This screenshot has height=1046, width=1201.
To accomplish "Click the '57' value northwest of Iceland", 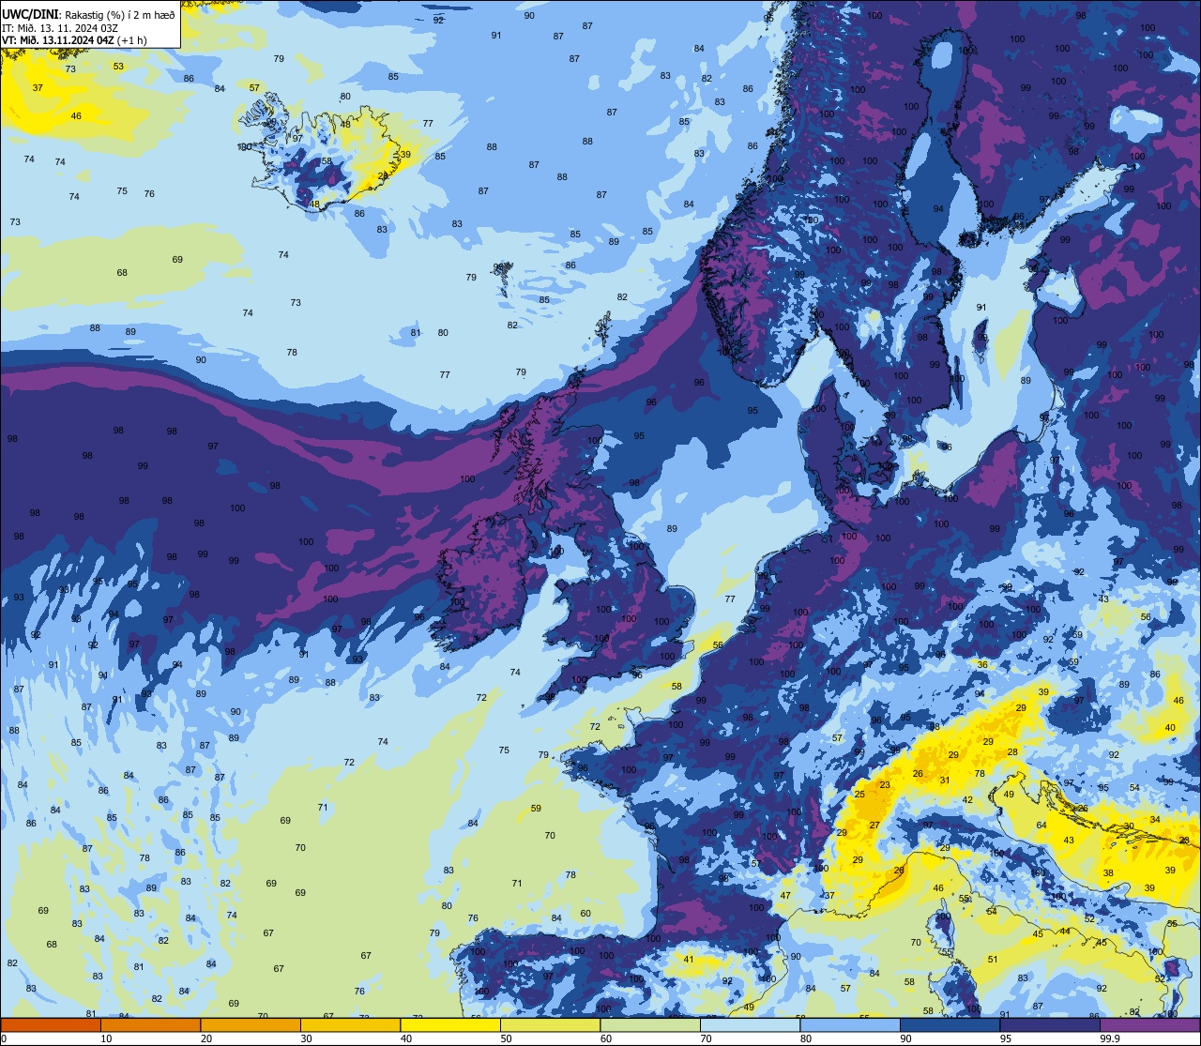I will click(x=254, y=87).
